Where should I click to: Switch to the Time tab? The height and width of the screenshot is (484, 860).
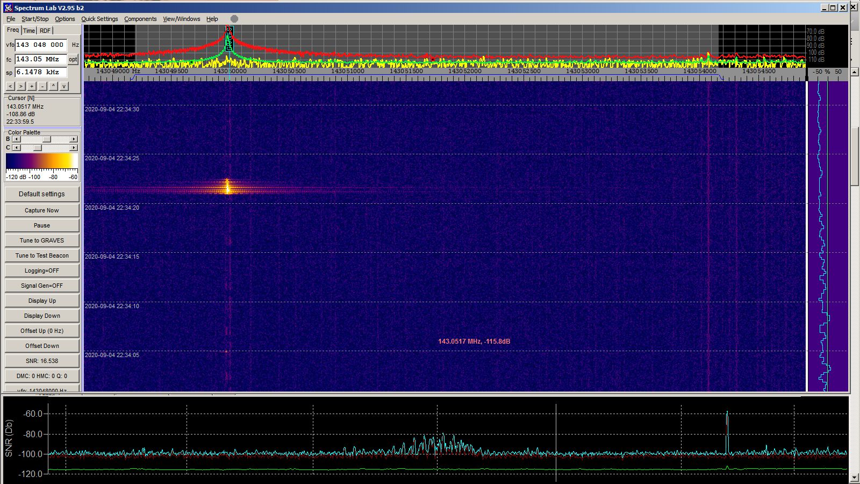pyautogui.click(x=29, y=31)
